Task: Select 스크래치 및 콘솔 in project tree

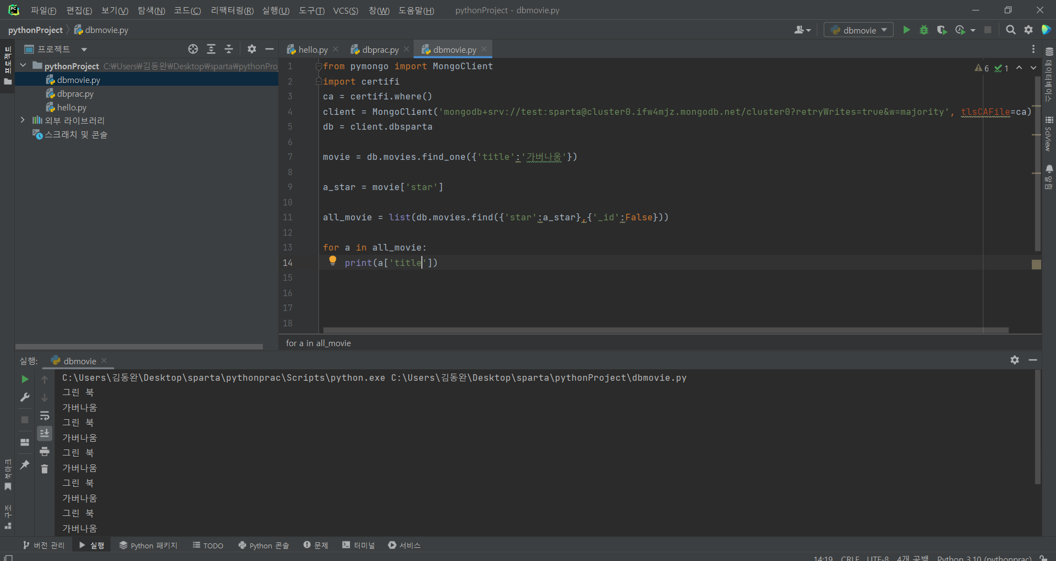Action: (75, 134)
